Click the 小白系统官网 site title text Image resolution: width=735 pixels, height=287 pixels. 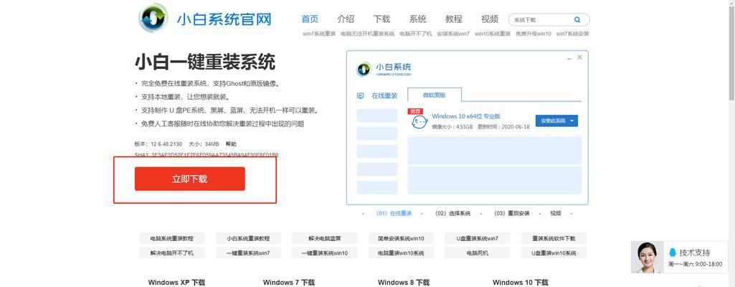(x=224, y=19)
